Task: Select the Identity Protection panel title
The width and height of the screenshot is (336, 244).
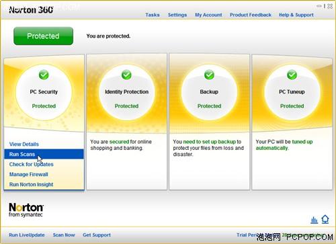Action: tap(126, 92)
